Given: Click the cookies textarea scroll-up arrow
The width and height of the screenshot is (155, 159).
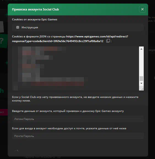Looking at the screenshot, I should (x=141, y=49).
